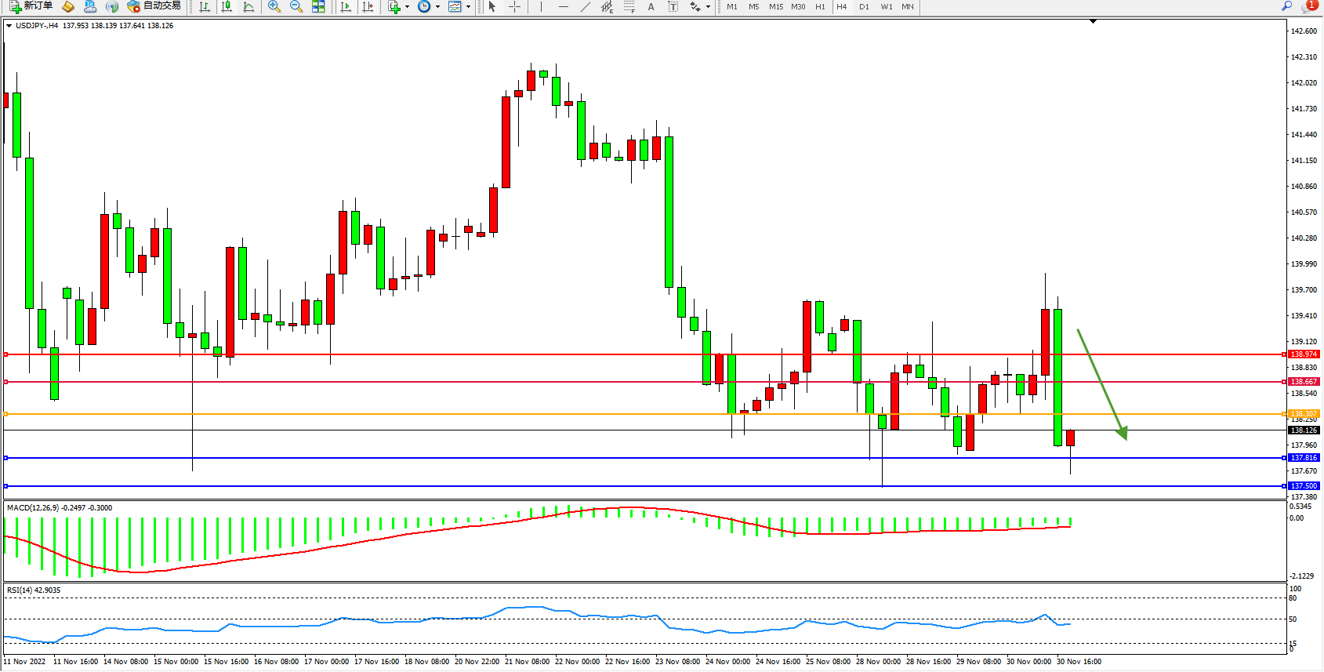This screenshot has height=672, width=1324.
Task: Toggle AutoTrading (自动交易) button
Action: (154, 6)
